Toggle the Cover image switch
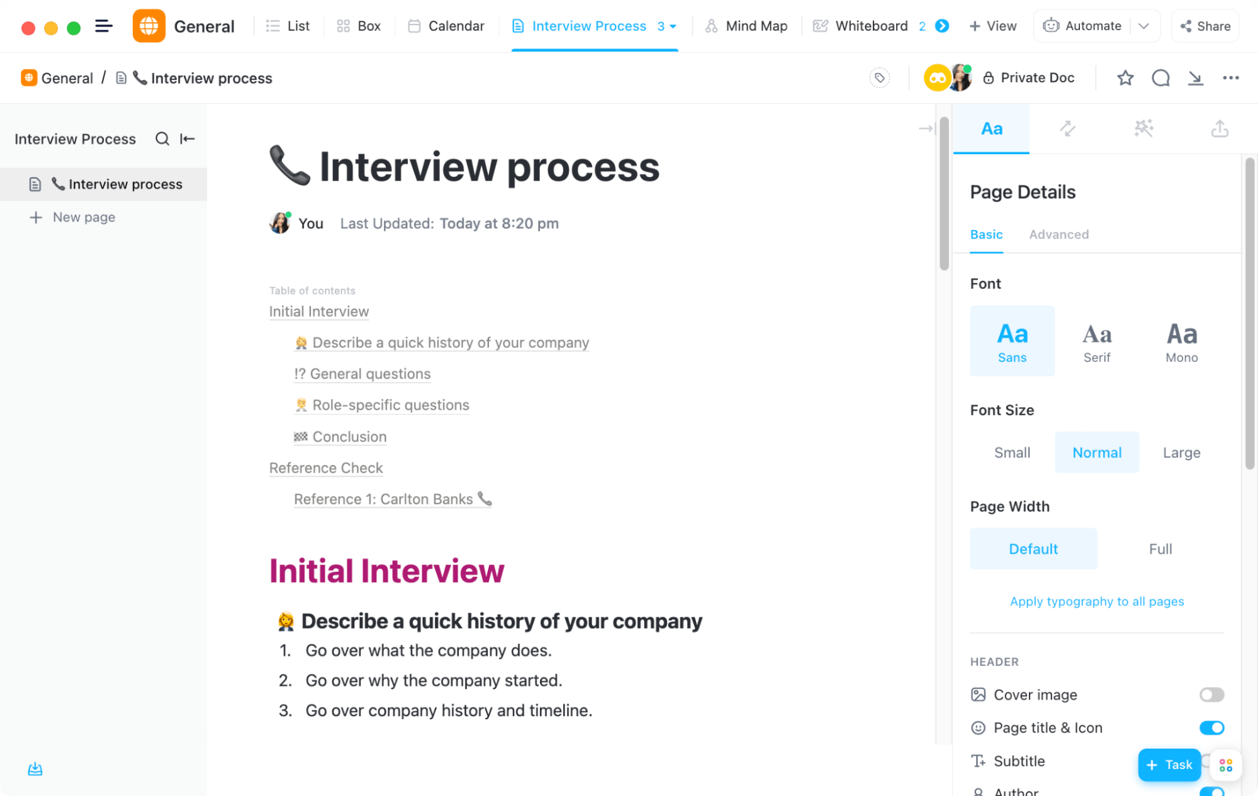Viewport: 1258px width, 796px height. click(x=1212, y=695)
